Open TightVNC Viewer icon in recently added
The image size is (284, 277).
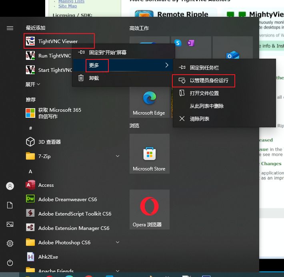click(x=30, y=41)
